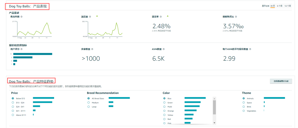Click the help icon beside 每个ASIN的平均报价数量
The image size is (298, 128).
[250, 49]
